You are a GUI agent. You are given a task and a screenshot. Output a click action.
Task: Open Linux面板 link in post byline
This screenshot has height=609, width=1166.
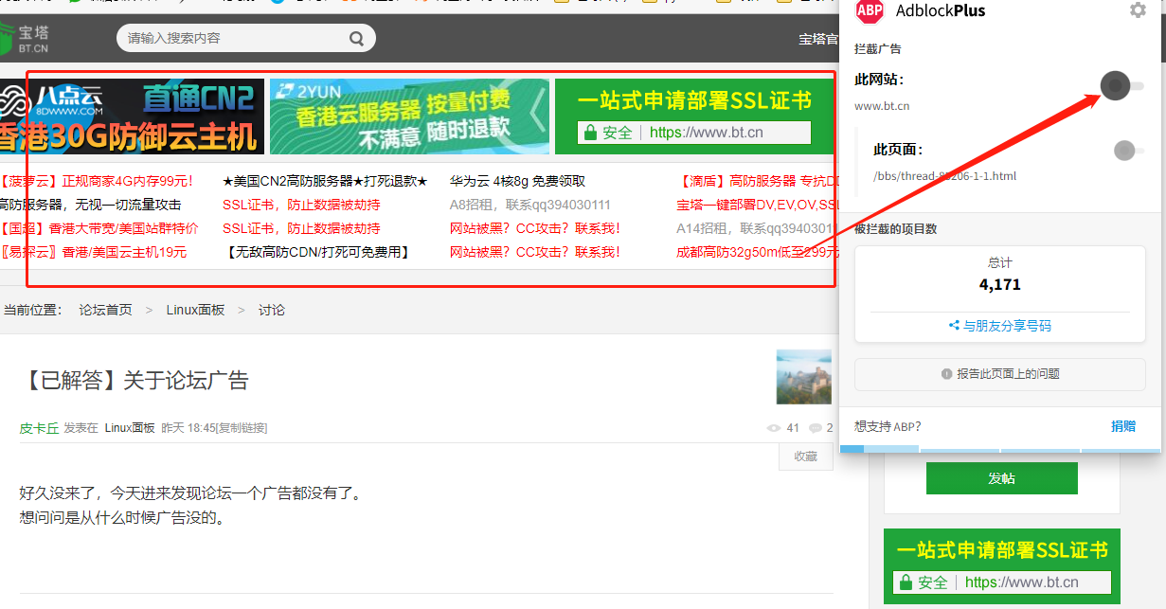pyautogui.click(x=130, y=428)
